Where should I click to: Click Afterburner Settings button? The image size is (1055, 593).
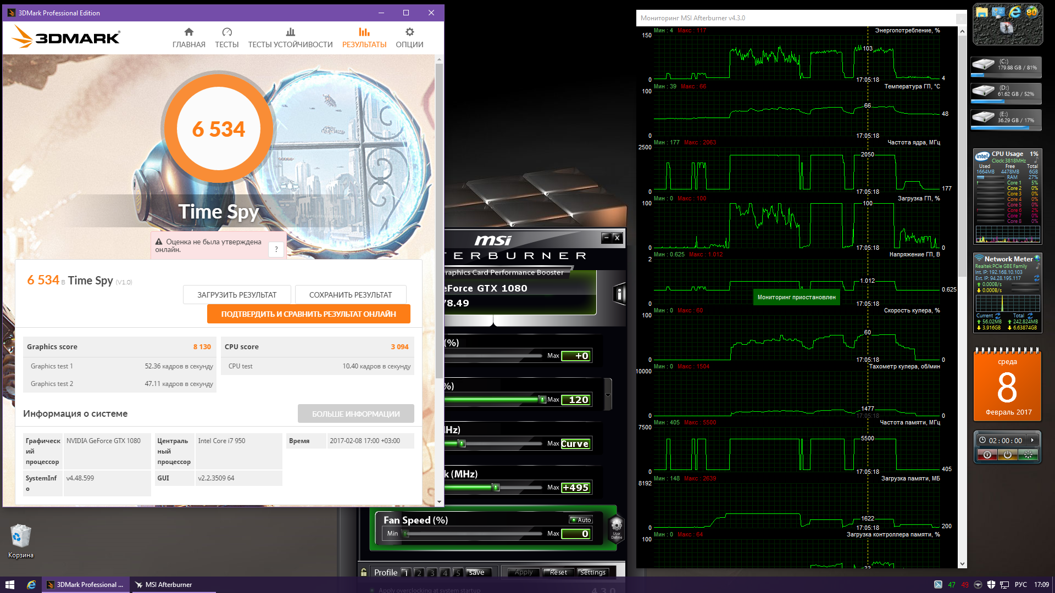(x=592, y=572)
